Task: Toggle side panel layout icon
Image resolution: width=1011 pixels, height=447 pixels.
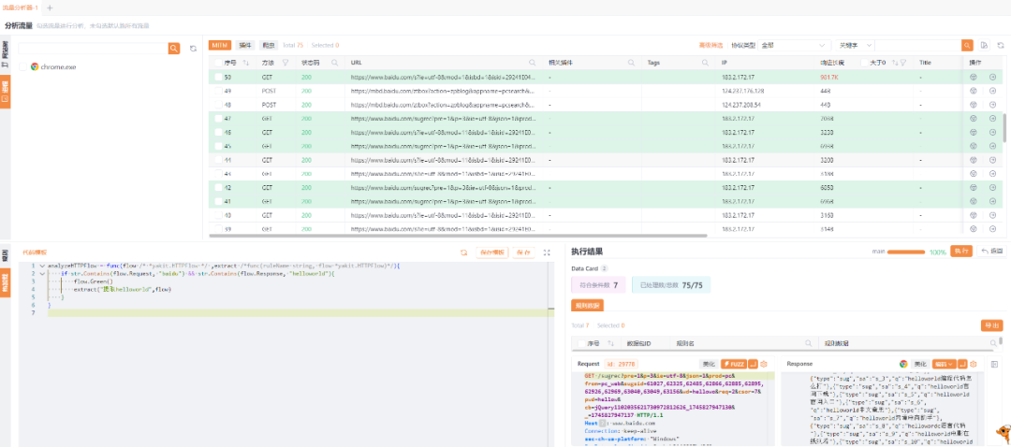Action: point(993,364)
